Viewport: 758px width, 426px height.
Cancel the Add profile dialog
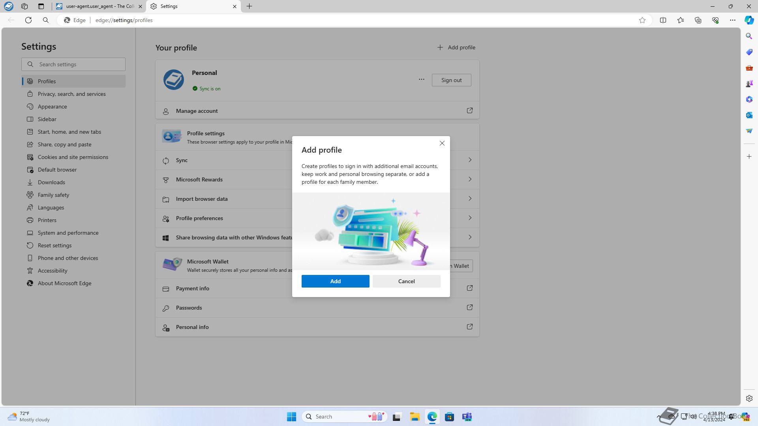(x=406, y=281)
